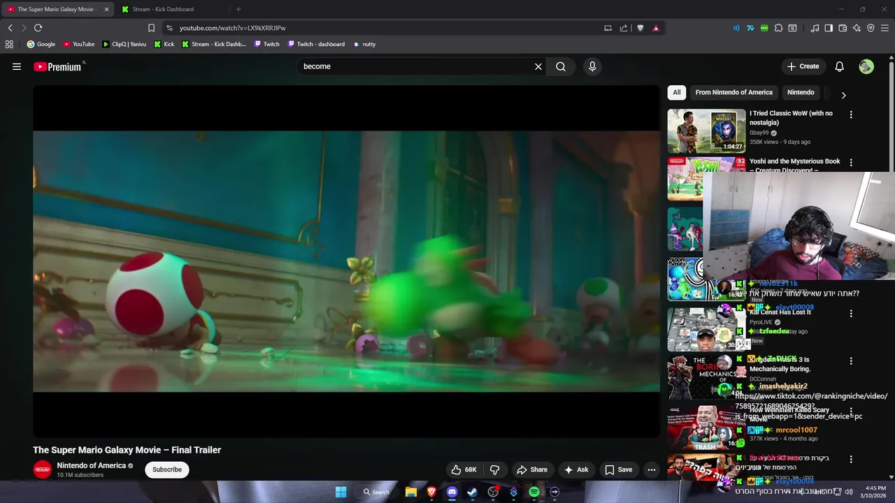Open Brave VPN shield icon

pos(871,28)
